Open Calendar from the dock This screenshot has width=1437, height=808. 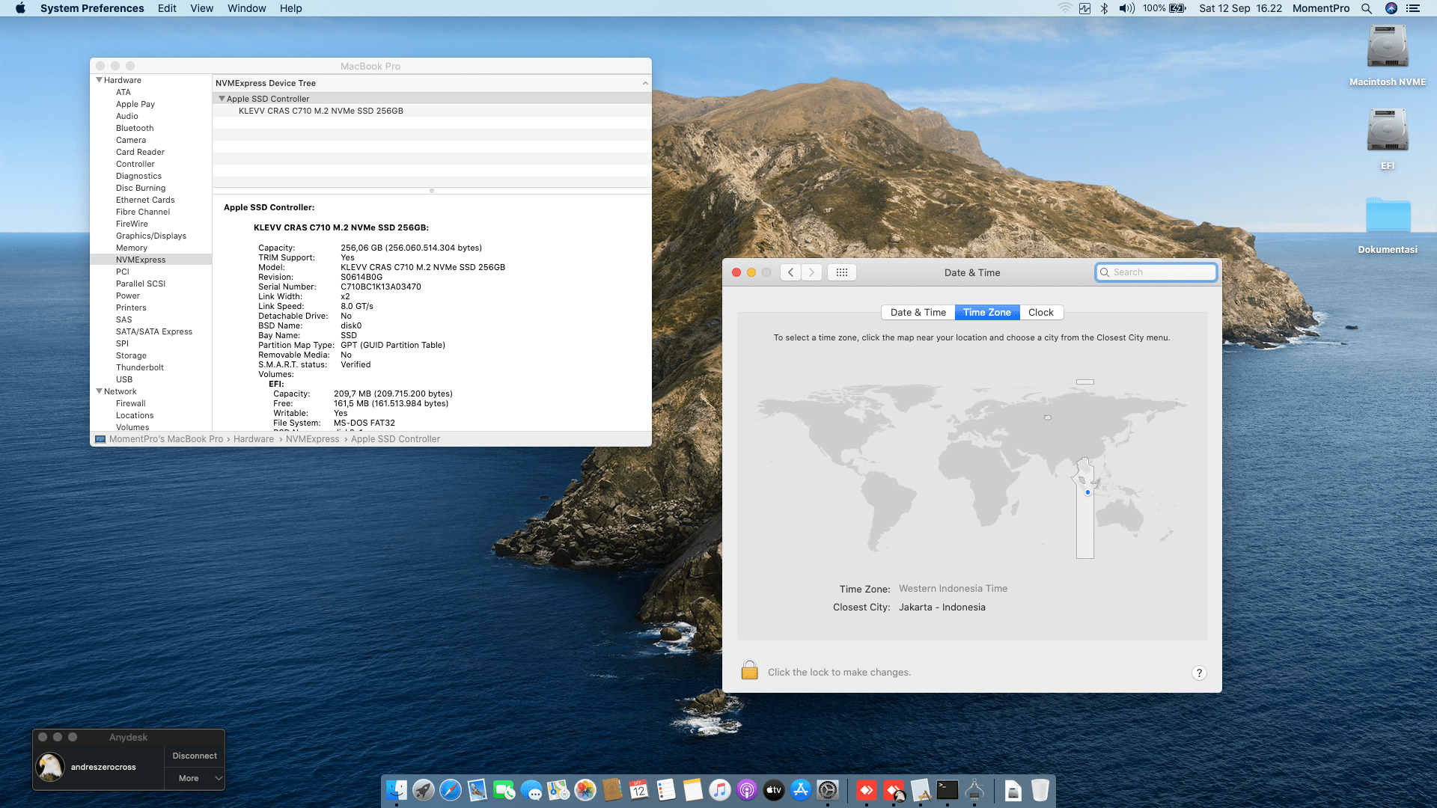639,790
